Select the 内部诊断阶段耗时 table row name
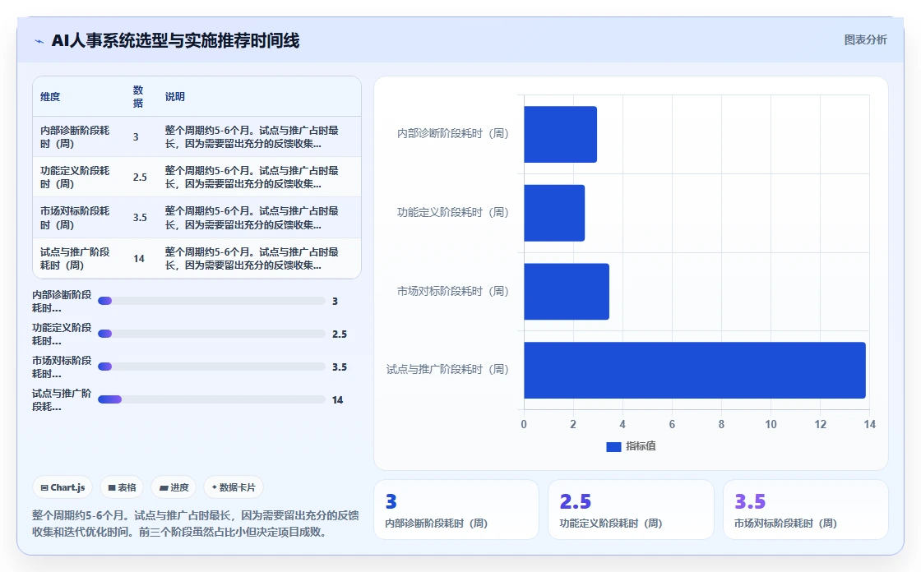921x572 pixels. tap(75, 136)
